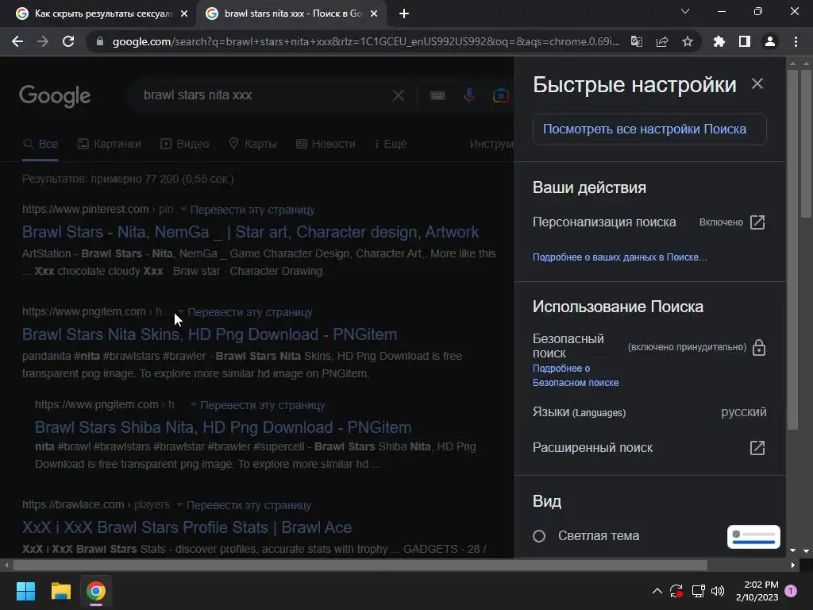
Task: Open the 'Brawl Stars Profile Stats' Brawl Ace result
Action: [187, 527]
